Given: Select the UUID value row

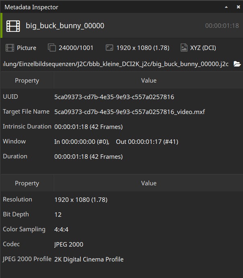Looking at the screenshot, I should (x=114, y=97).
